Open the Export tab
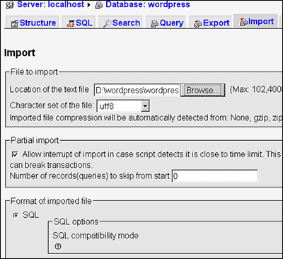Viewport: 283px width, 259px height. pyautogui.click(x=211, y=23)
